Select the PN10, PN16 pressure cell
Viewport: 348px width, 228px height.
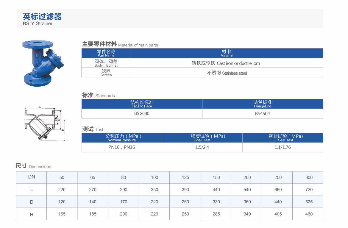coord(122,147)
